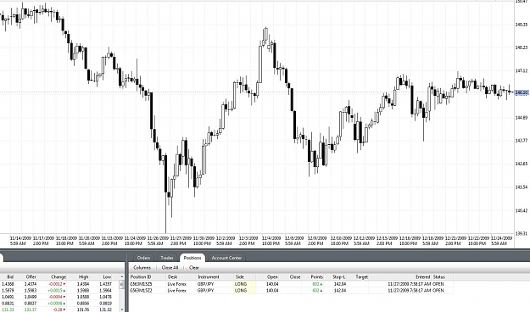Sort positions by the Open column header
The image size is (530, 312).
(x=272, y=277)
